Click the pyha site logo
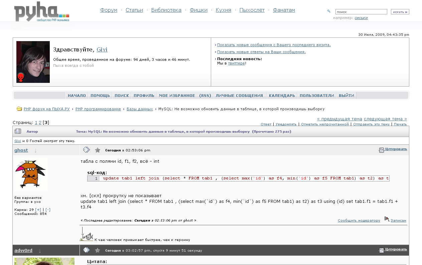Screen dimensions: 422x265 tap(41, 14)
